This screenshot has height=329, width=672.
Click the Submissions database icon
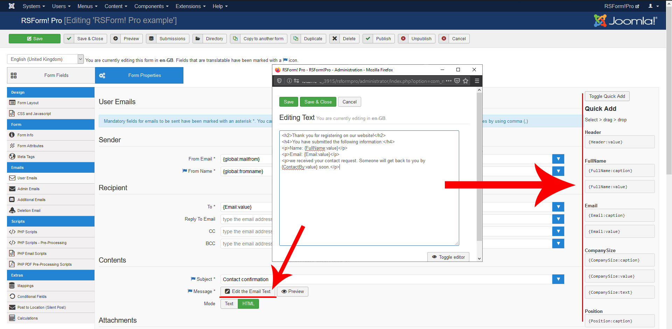coord(151,38)
